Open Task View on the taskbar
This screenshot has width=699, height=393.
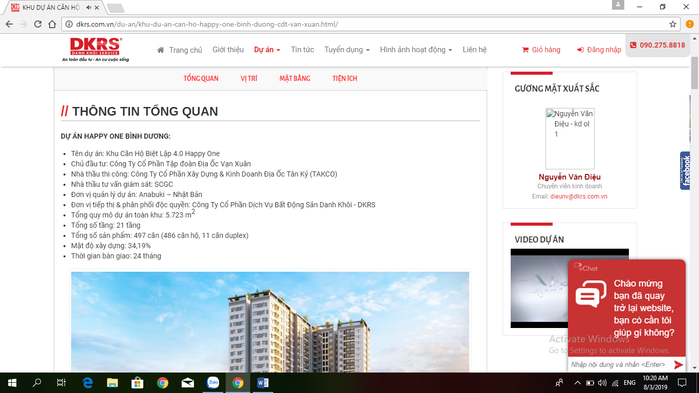click(61, 383)
